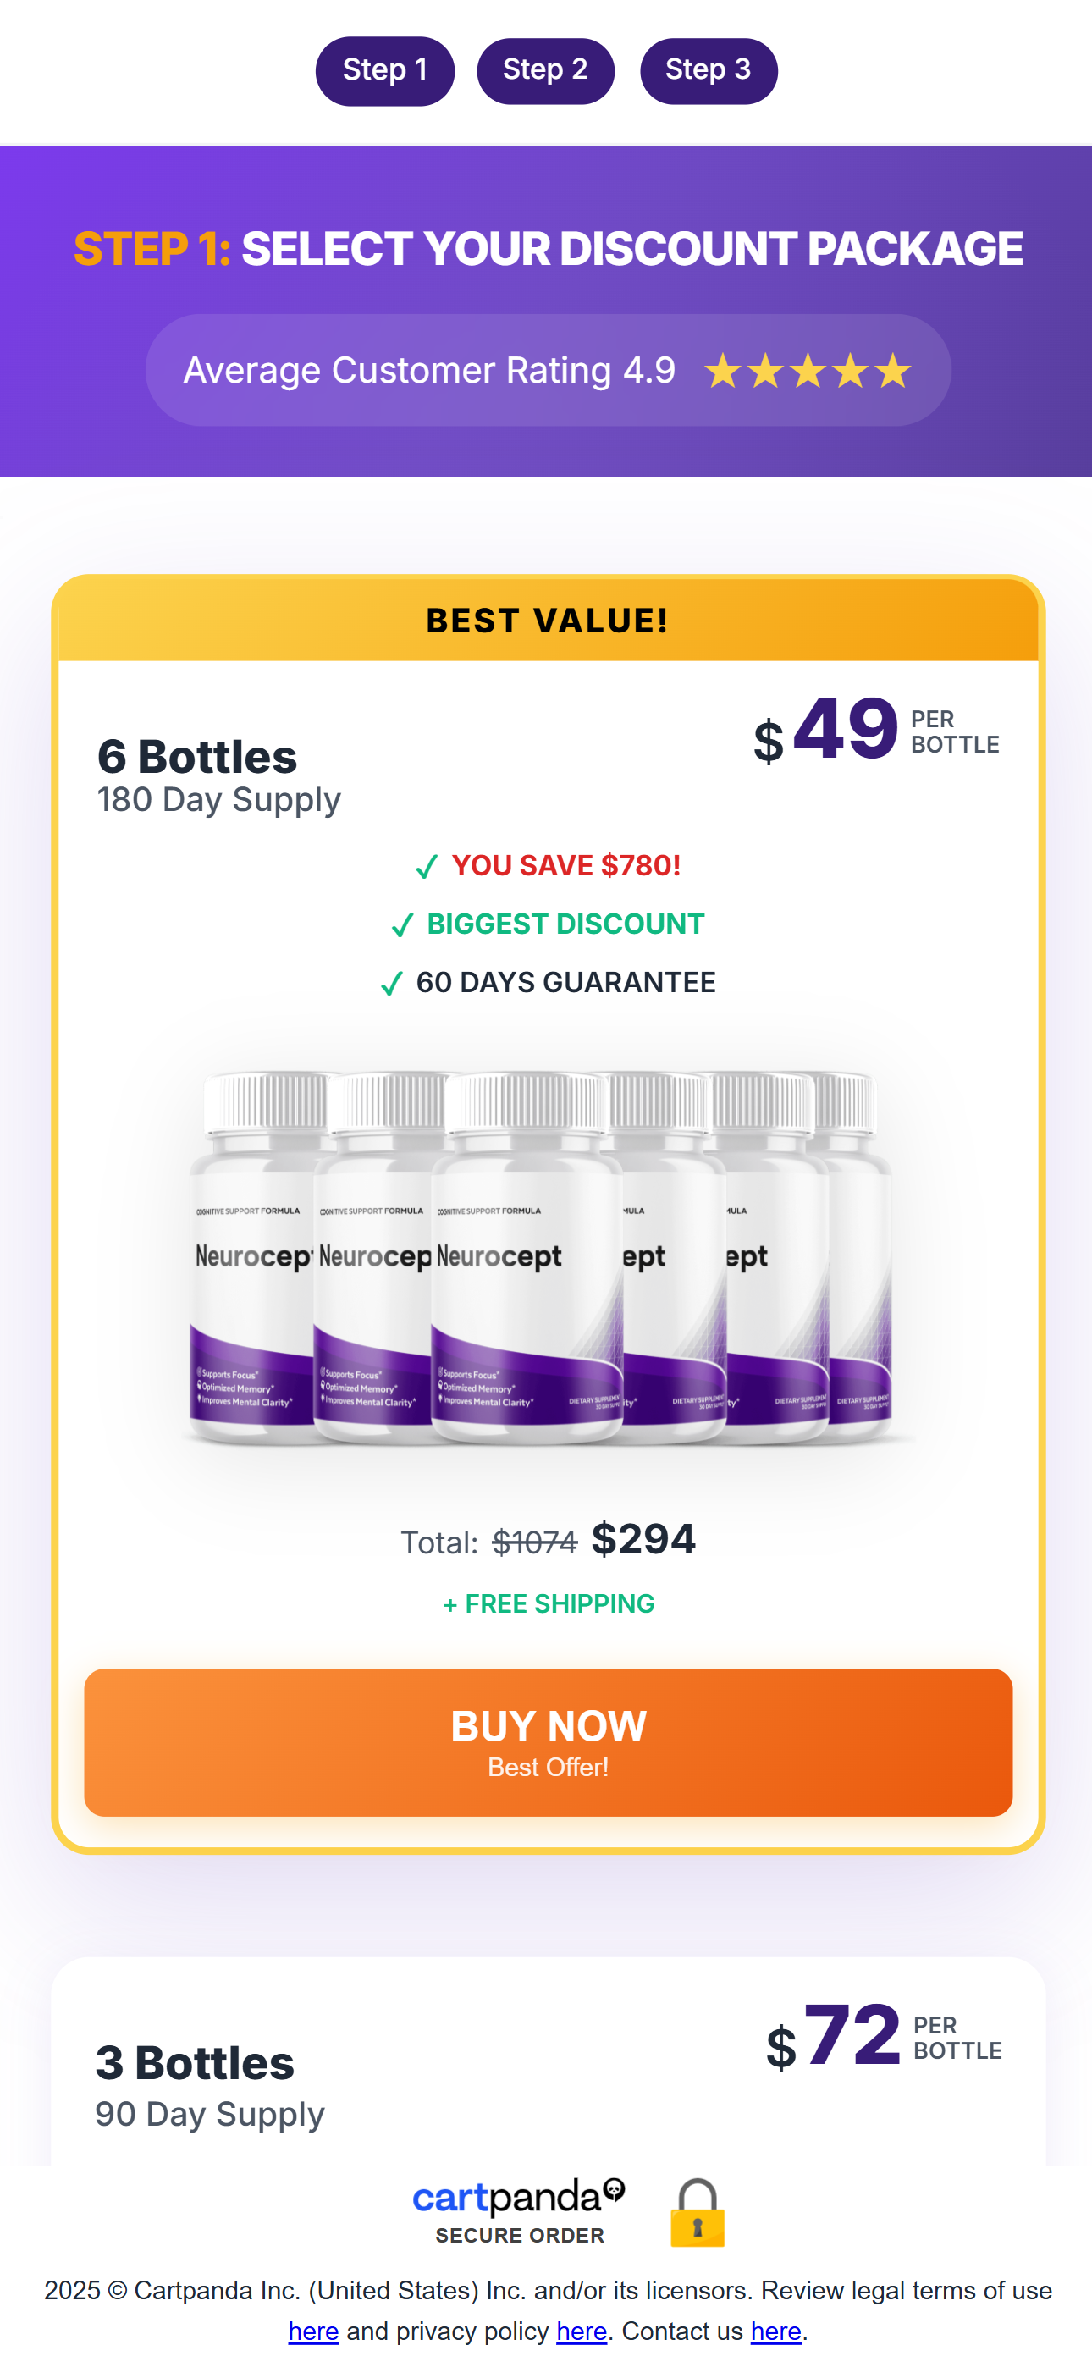Click the gold padlock secure order icon
The width and height of the screenshot is (1092, 2367).
click(698, 2214)
